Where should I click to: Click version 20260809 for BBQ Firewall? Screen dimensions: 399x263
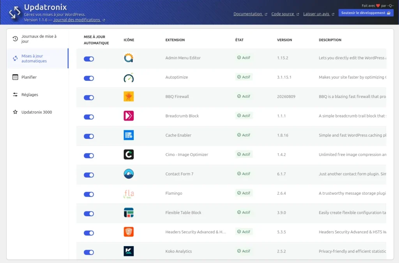point(286,97)
